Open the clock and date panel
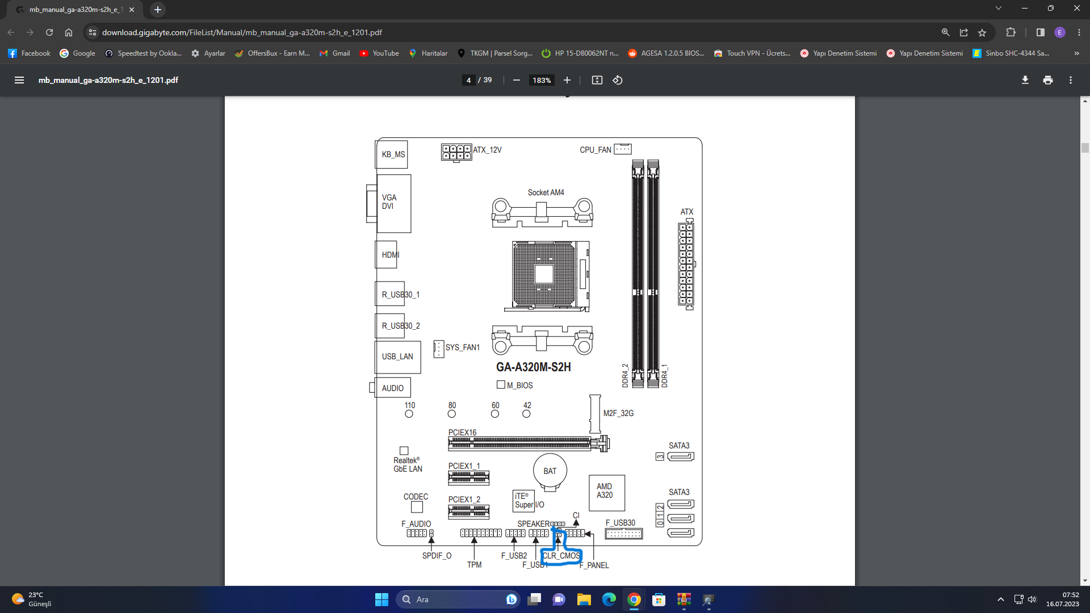The width and height of the screenshot is (1090, 613). (x=1063, y=599)
